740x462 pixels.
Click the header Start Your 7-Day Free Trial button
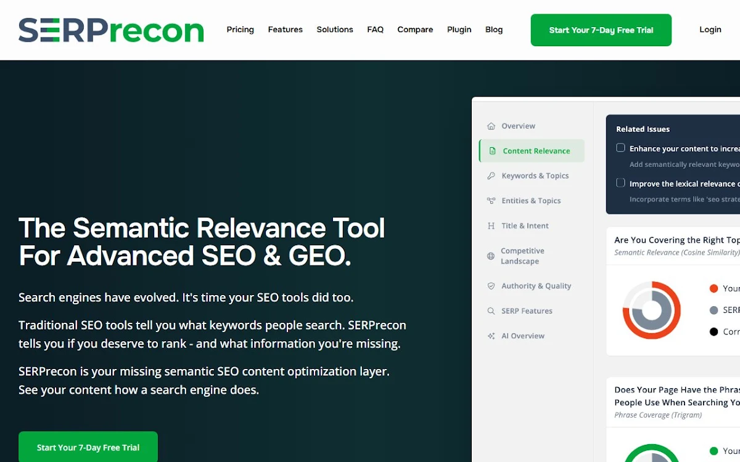click(x=601, y=30)
